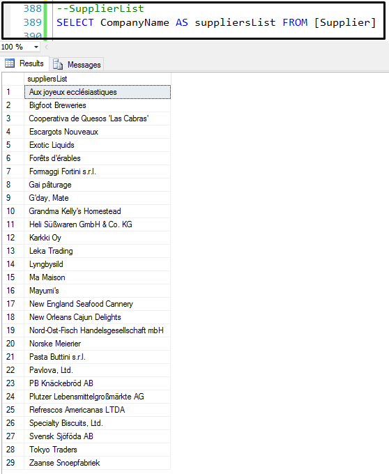
Task: Click the Exotic Liquids cell
Action: point(98,145)
